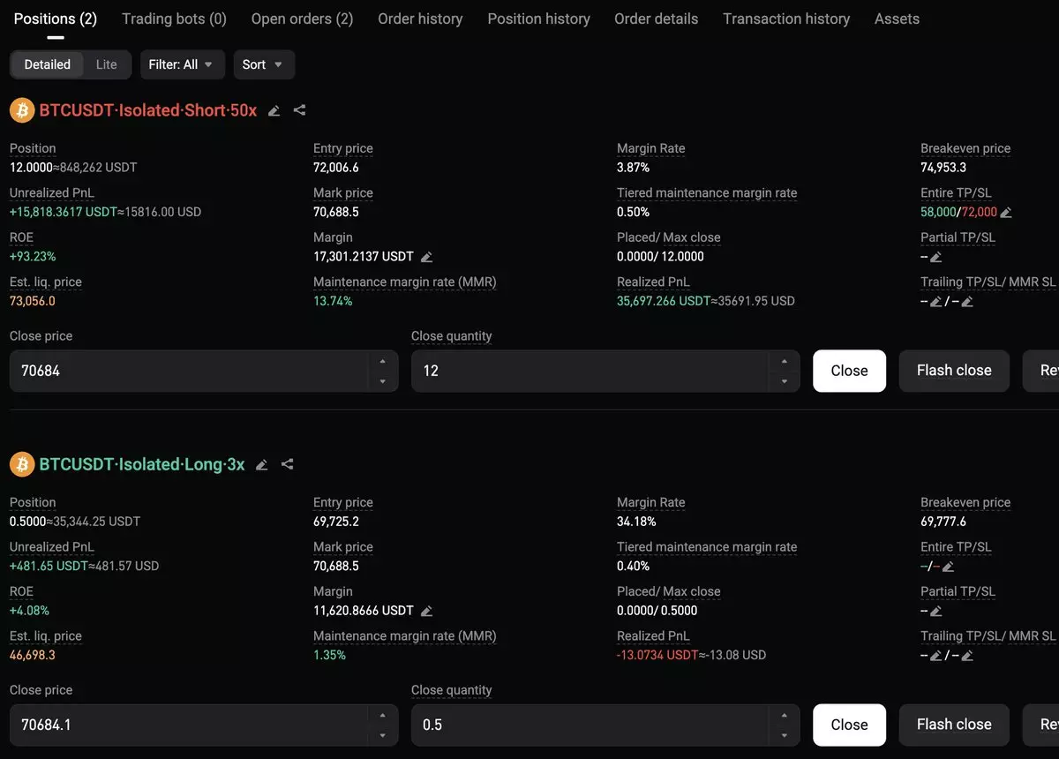This screenshot has height=759, width=1059.
Task: Click Realized PnL -13.0734 USDT
Action: point(658,655)
